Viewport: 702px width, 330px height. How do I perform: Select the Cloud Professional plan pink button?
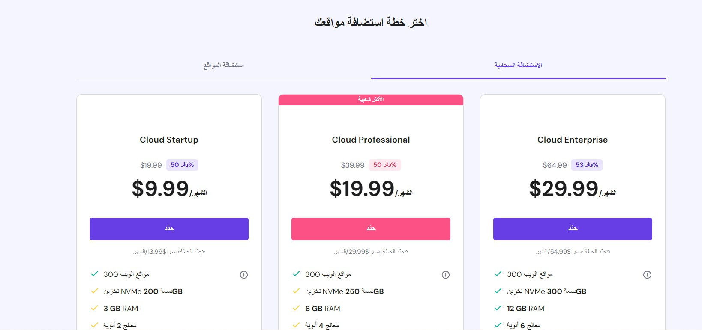[371, 229]
